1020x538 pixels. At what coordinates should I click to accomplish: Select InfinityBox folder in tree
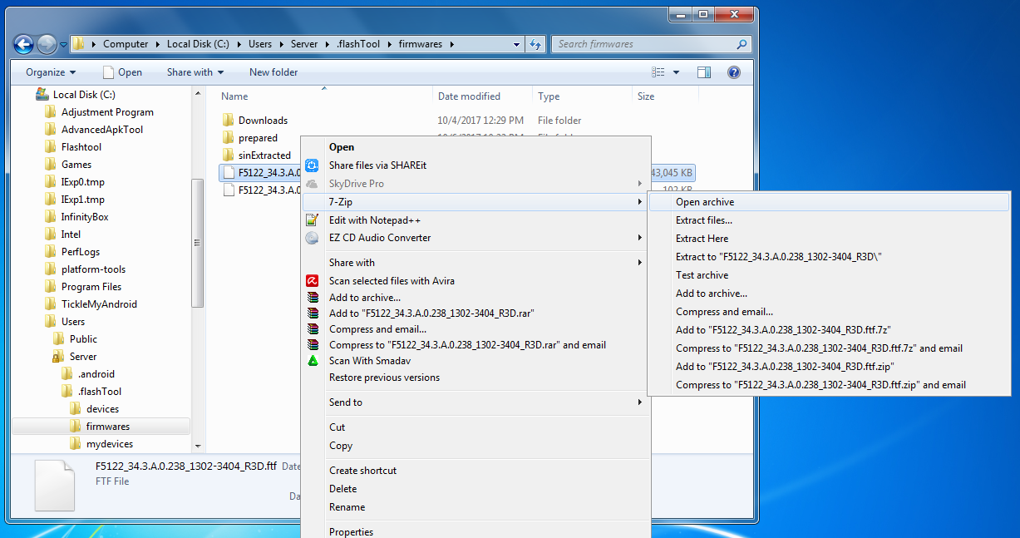coord(85,217)
